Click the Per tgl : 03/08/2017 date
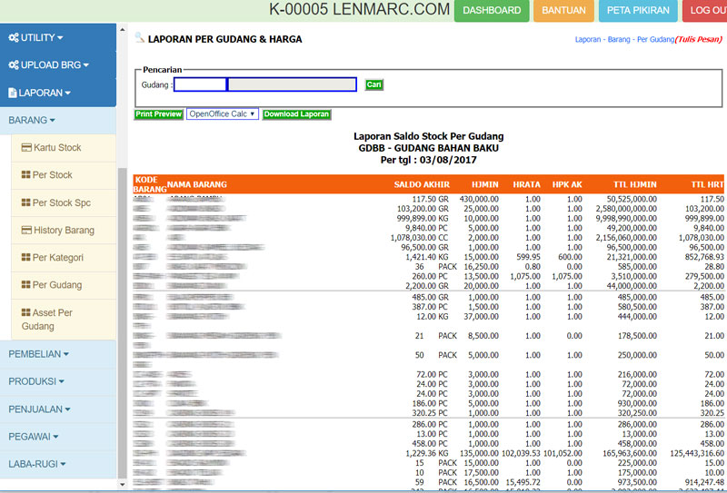The image size is (727, 493). point(428,160)
